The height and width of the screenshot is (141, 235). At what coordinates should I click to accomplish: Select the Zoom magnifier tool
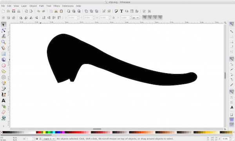[4, 42]
